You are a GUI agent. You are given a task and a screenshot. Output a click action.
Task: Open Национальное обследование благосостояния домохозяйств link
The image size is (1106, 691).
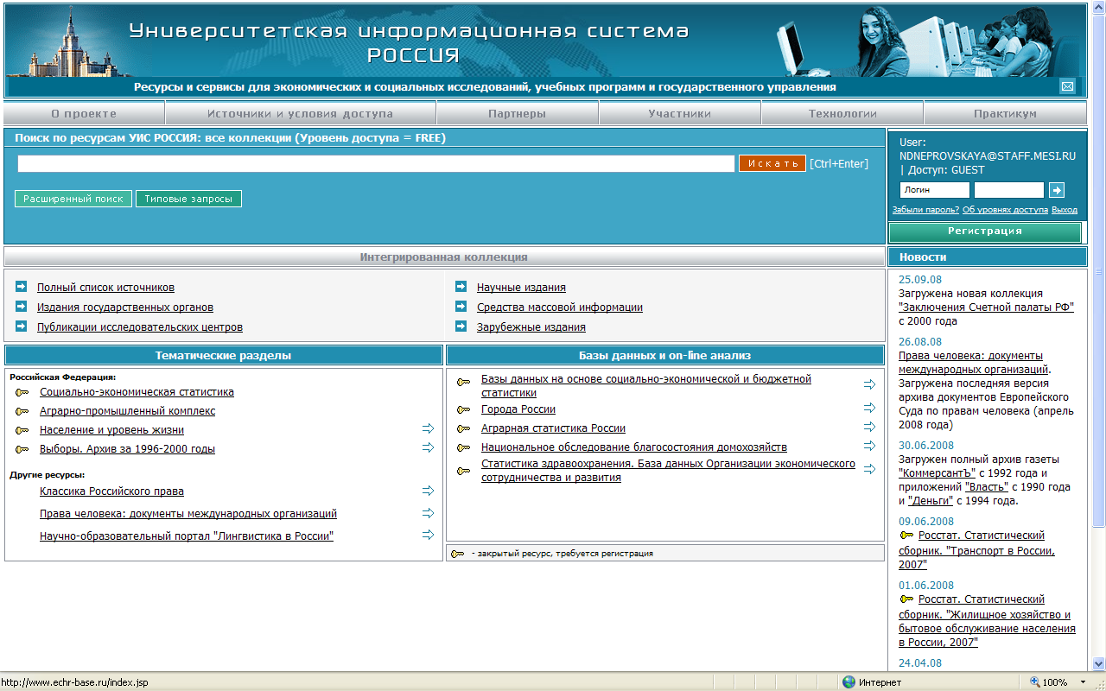[x=634, y=447]
